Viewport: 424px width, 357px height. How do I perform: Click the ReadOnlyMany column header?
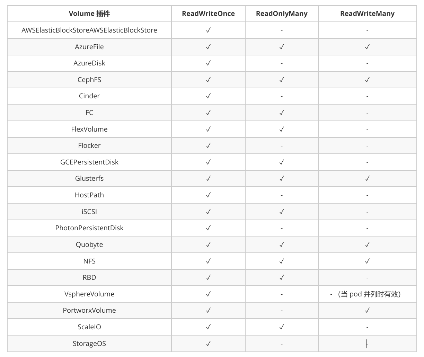click(x=282, y=14)
